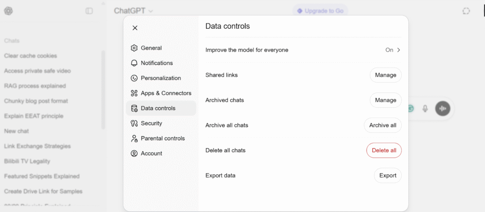Open the Notifications settings tab
This screenshot has width=485, height=212.
click(156, 63)
